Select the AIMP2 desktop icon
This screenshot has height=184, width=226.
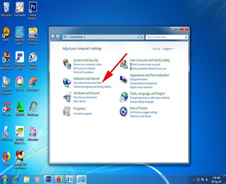click(7, 34)
